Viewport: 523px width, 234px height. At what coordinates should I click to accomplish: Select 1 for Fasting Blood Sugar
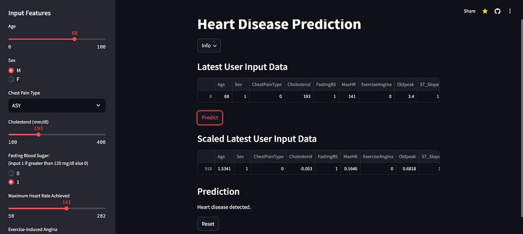pos(11,182)
